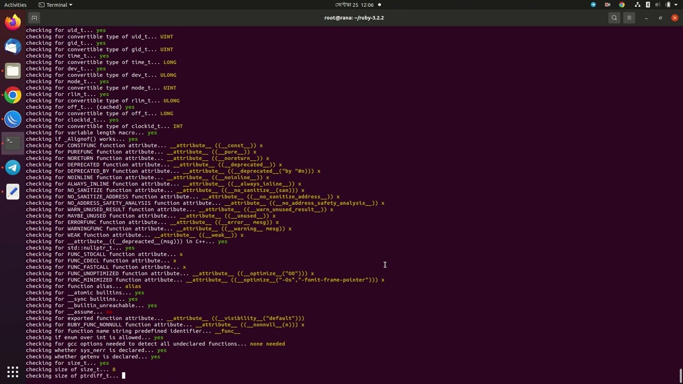This screenshot has width=683, height=384.
Task: Click the 'checking for std::nullptr_t... yes' line
Action: [x=80, y=248]
